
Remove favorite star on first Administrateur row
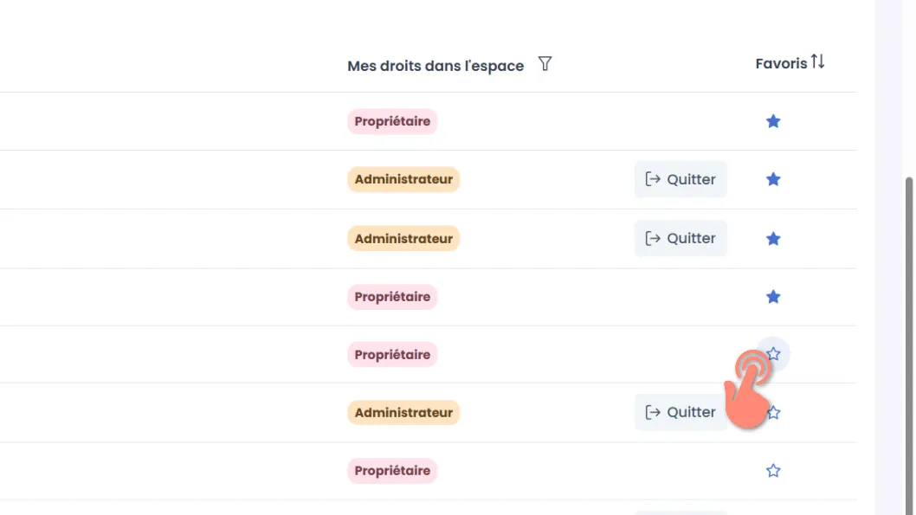pos(773,179)
